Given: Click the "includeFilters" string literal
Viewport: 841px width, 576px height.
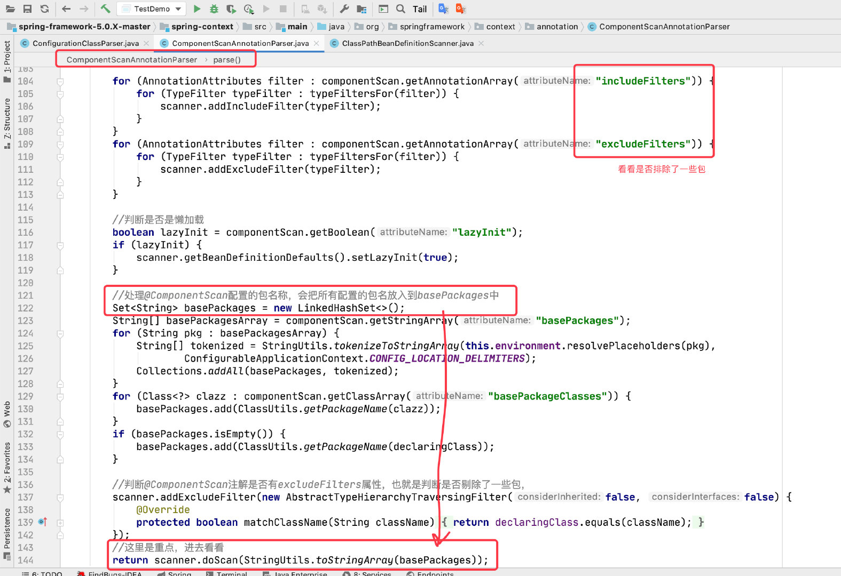Looking at the screenshot, I should [643, 81].
